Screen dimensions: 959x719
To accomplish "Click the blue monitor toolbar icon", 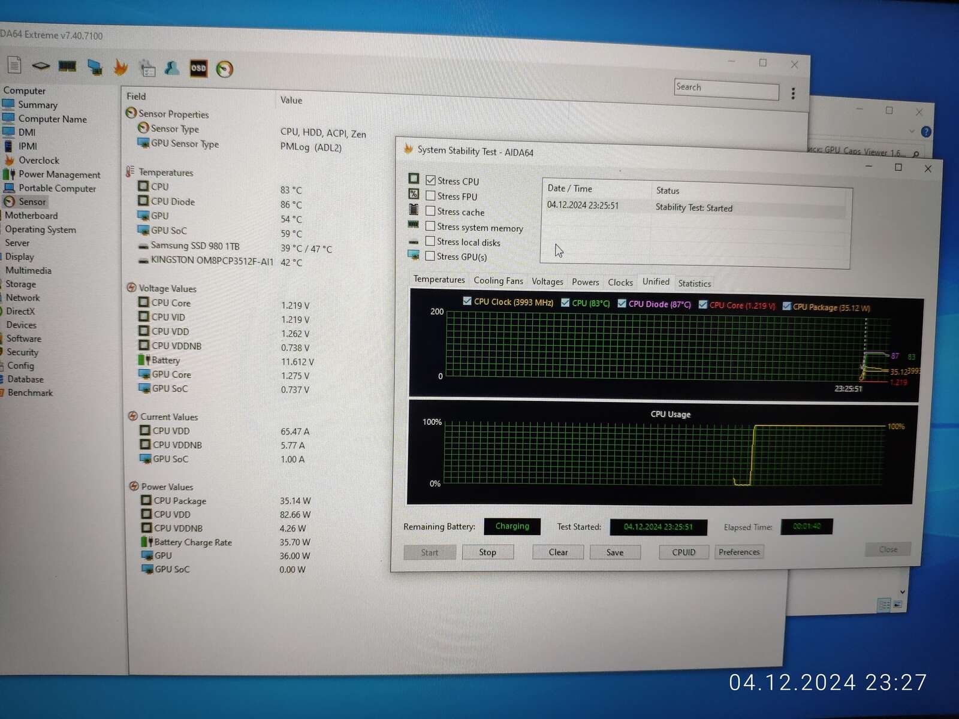I will [94, 67].
